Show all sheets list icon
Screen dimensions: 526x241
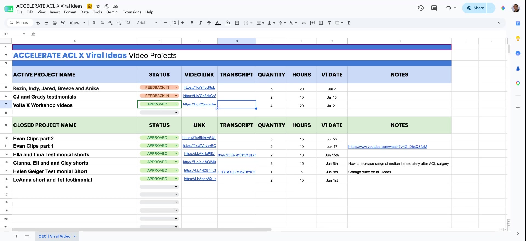pyautogui.click(x=27, y=236)
